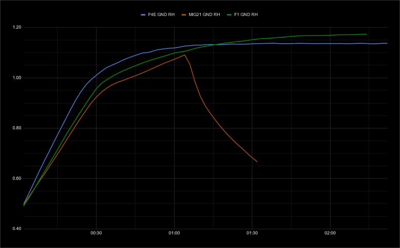Click the 01:30 x-axis label

(x=252, y=233)
